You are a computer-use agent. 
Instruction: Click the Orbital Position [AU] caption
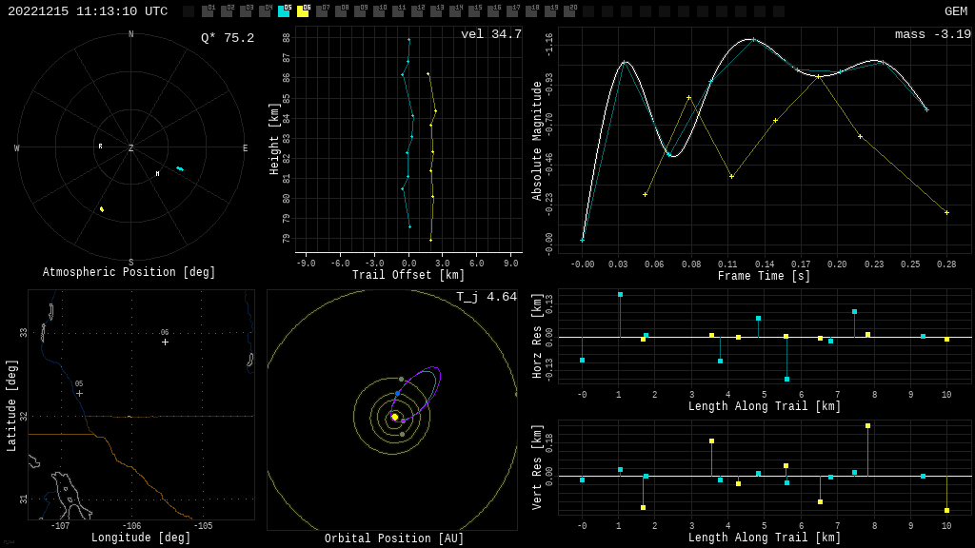tap(394, 538)
